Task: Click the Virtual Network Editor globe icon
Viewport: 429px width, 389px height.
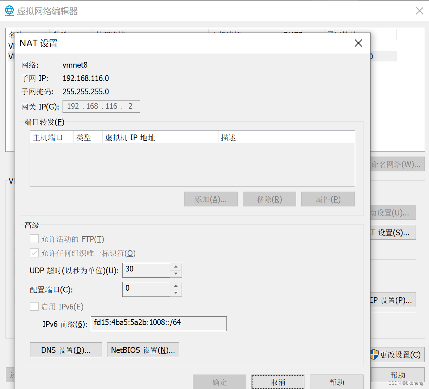Action: pyautogui.click(x=9, y=10)
